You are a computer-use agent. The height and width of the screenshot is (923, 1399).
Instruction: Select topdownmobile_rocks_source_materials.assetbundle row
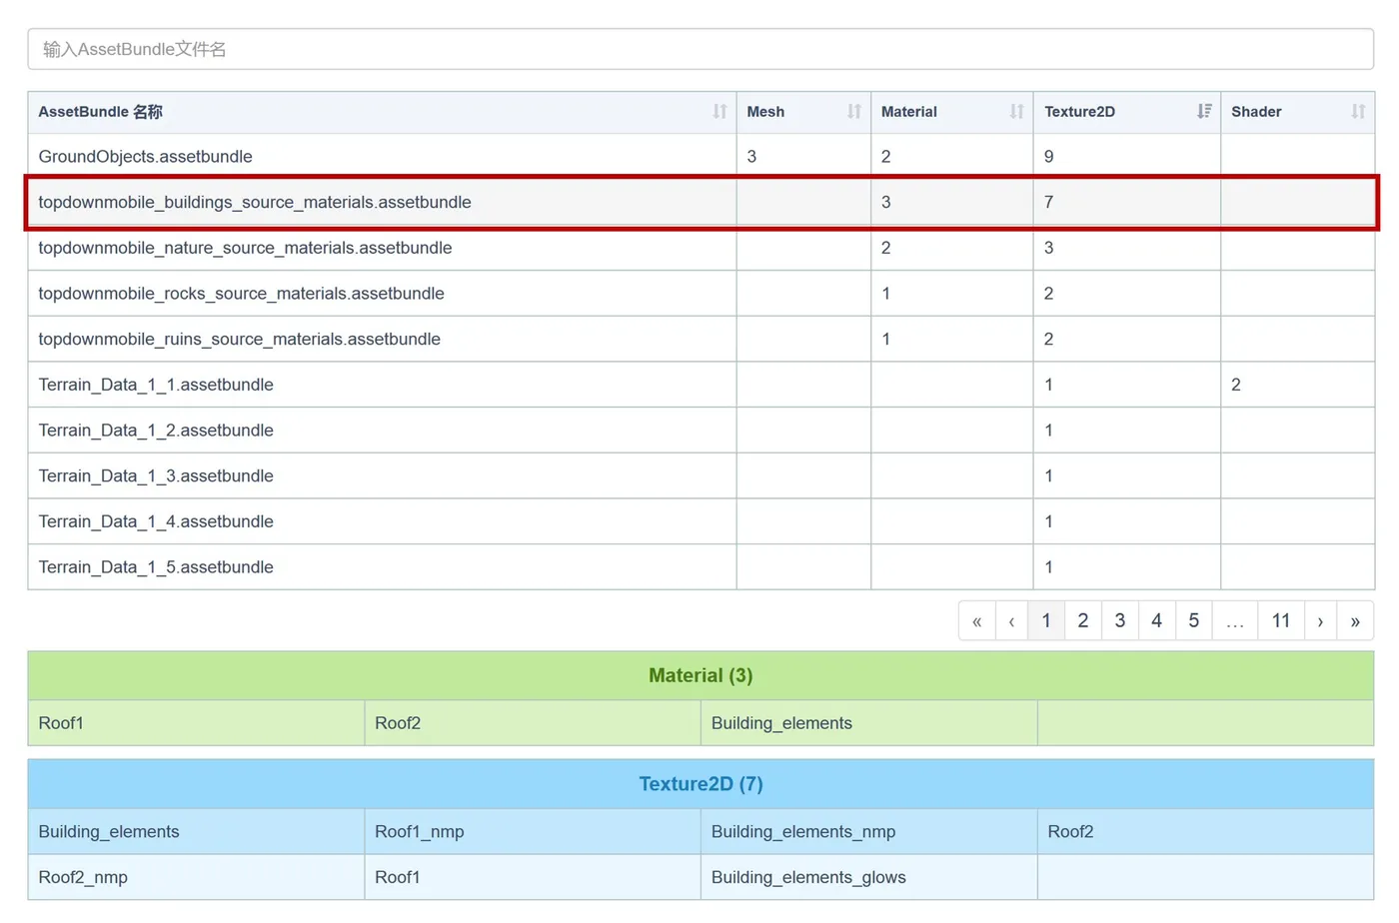pyautogui.click(x=700, y=294)
